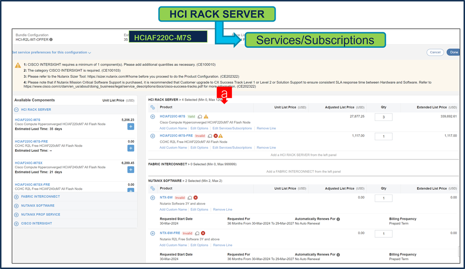Expand the HCIAF220C-M7S-FRE selected product row
The width and height of the screenshot is (465, 269).
click(x=153, y=136)
